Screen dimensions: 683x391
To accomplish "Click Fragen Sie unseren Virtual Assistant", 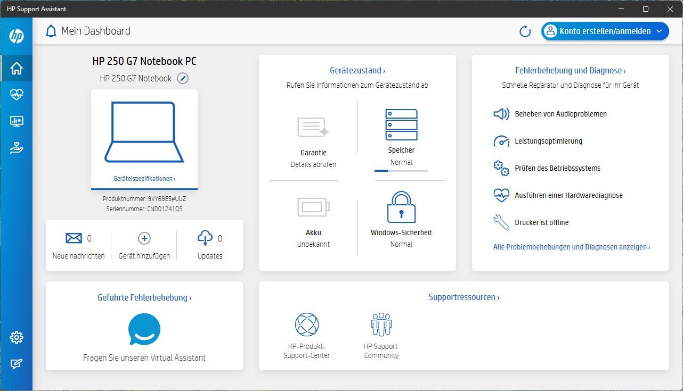I will (144, 357).
